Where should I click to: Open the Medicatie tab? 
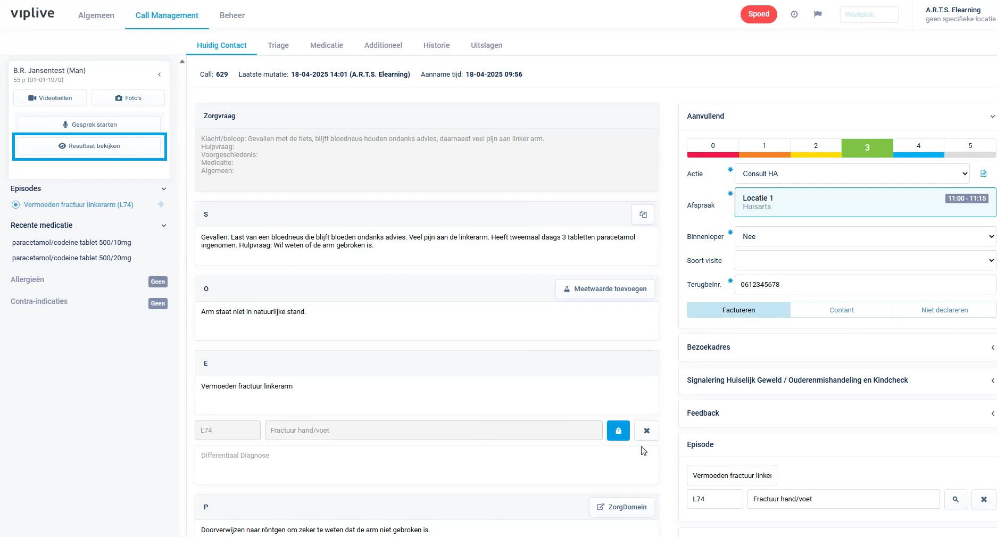326,45
